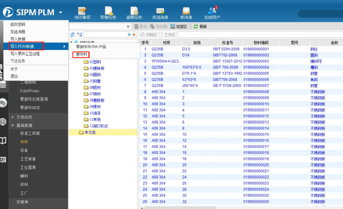Open the 待办事项 (to-do items) icon
This screenshot has height=209, width=343.
point(82,13)
